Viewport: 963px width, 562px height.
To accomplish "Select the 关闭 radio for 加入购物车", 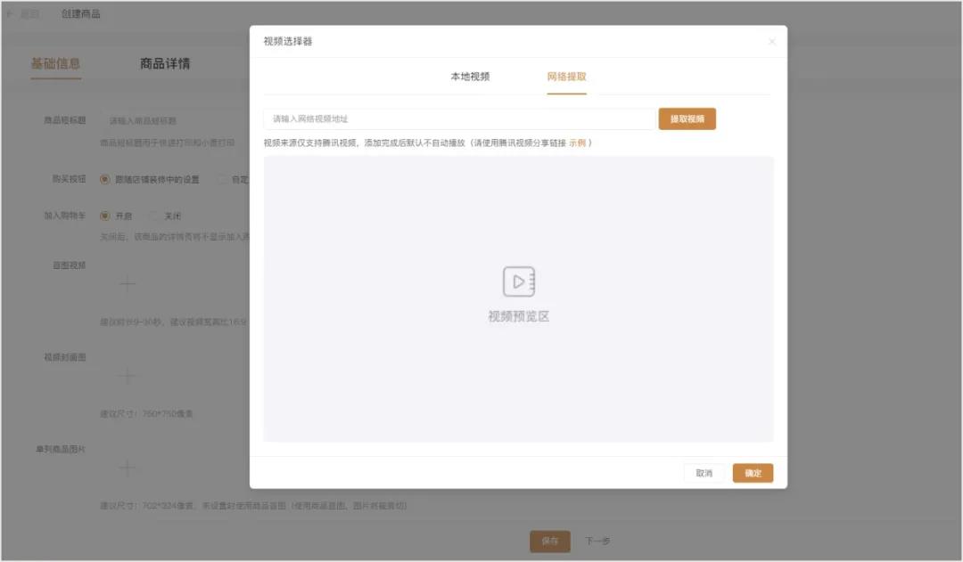I will click(x=153, y=216).
